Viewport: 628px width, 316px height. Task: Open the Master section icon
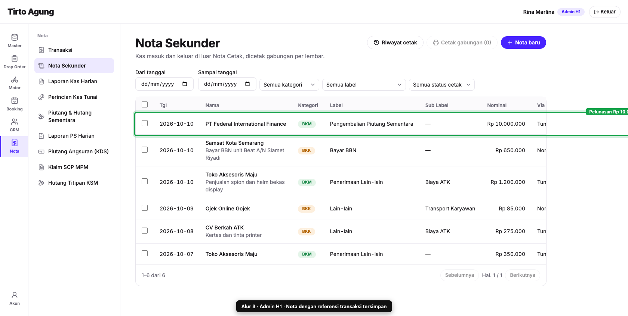15,37
